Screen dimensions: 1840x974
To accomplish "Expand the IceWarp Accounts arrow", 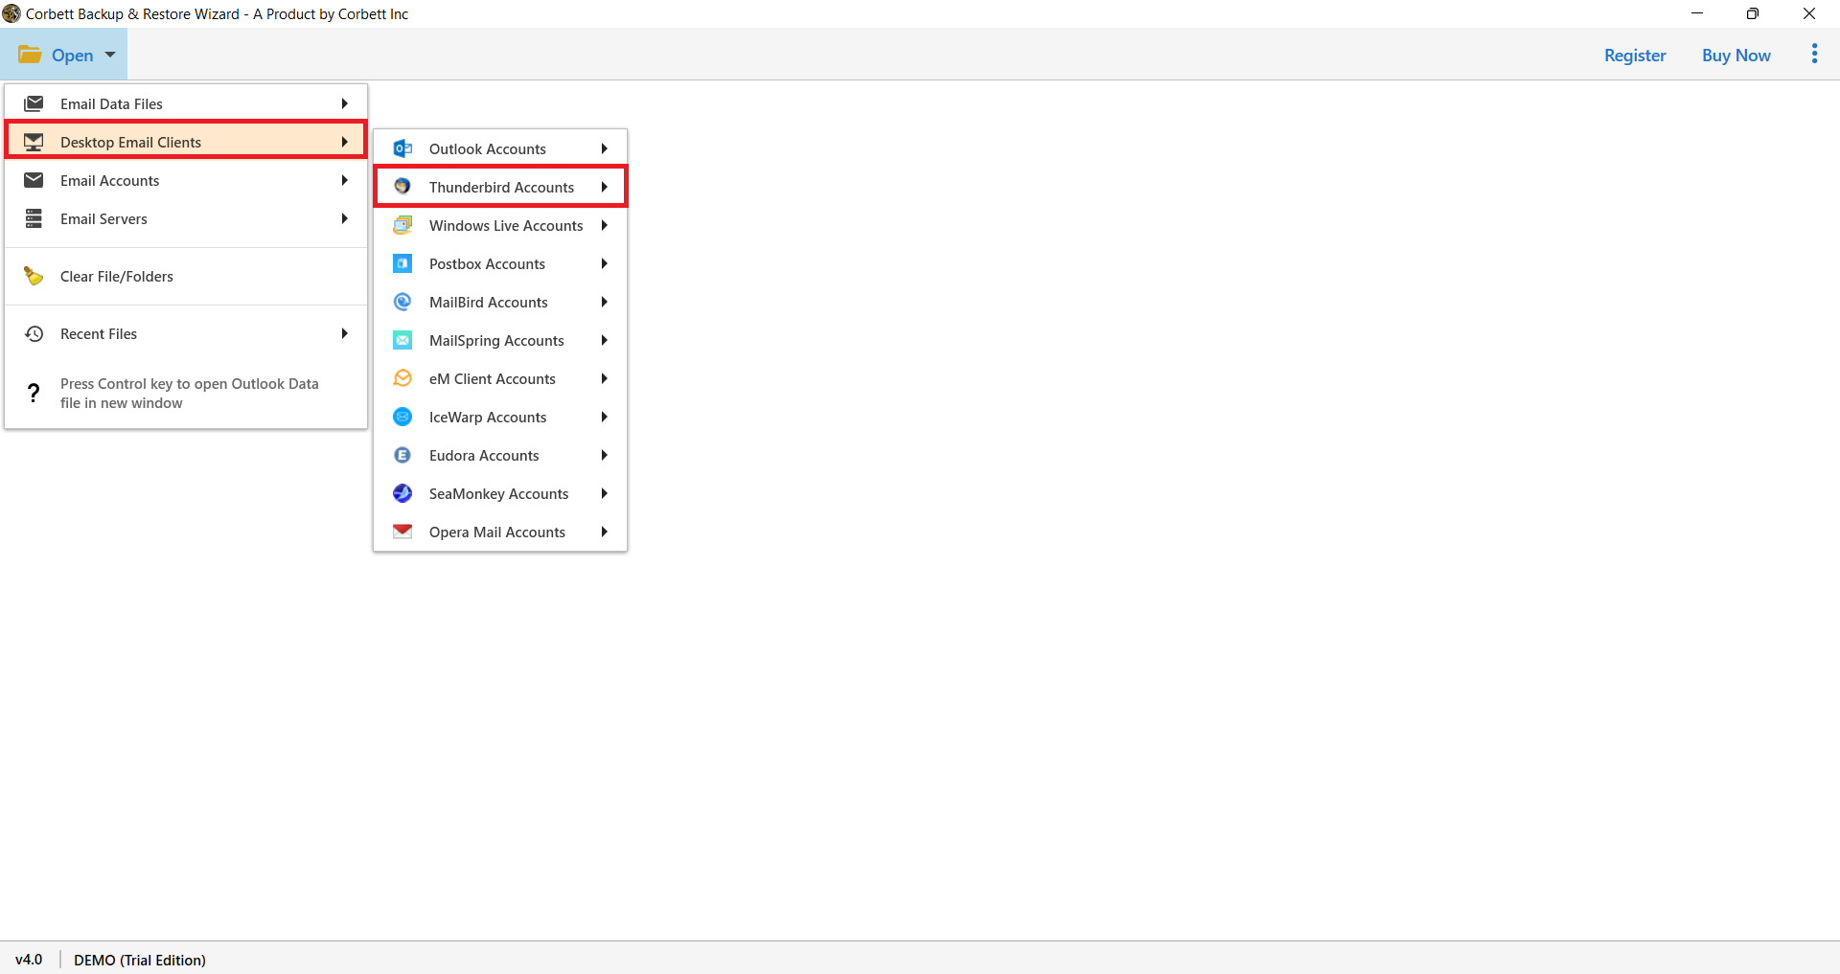I will [x=604, y=417].
